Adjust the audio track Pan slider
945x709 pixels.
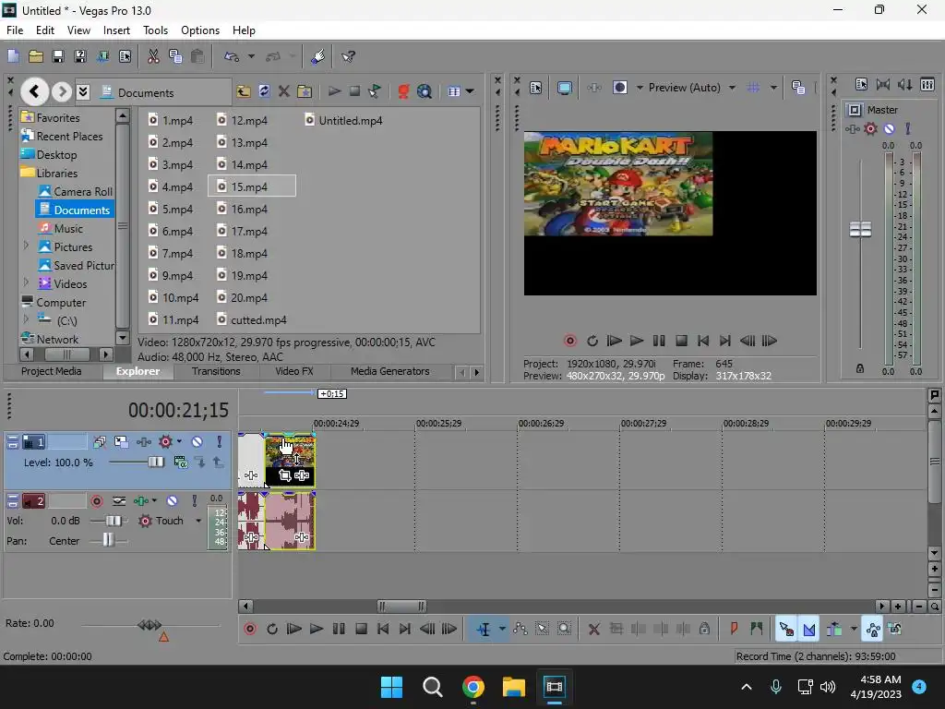(x=107, y=540)
